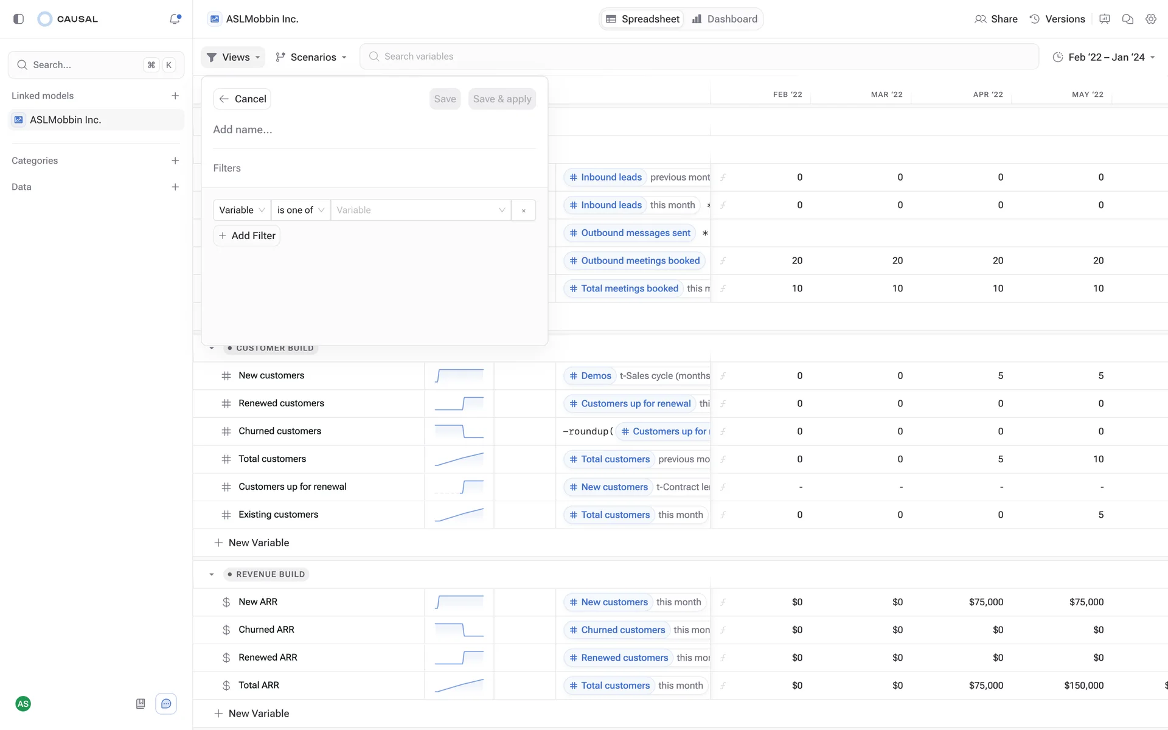The image size is (1168, 730).
Task: Open the support chat bubble icon
Action: pos(166,704)
